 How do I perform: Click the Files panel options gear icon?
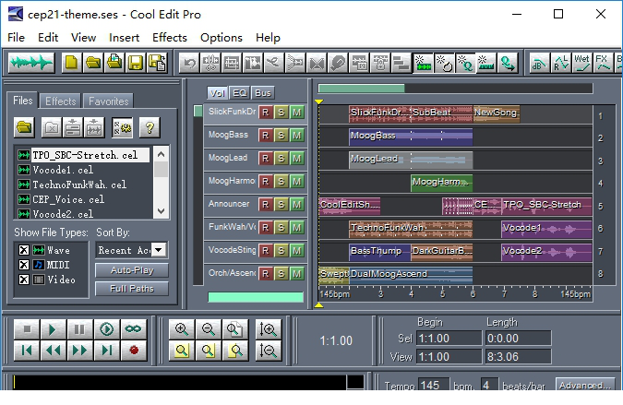click(x=122, y=127)
